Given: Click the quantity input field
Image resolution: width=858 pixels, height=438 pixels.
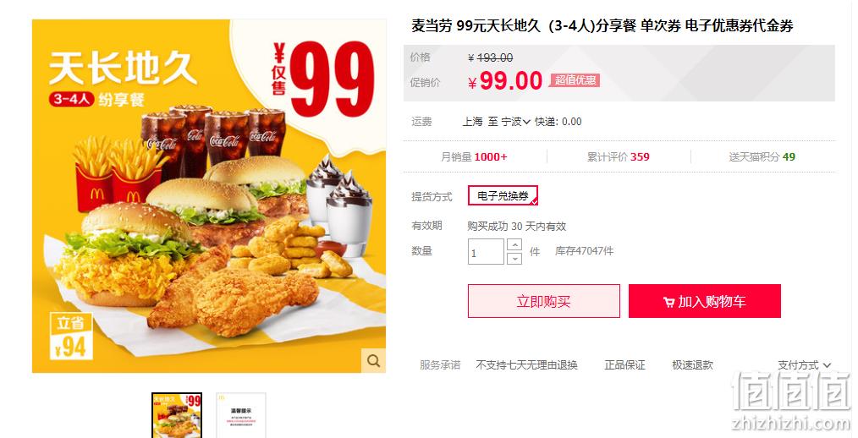Looking at the screenshot, I should (486, 251).
